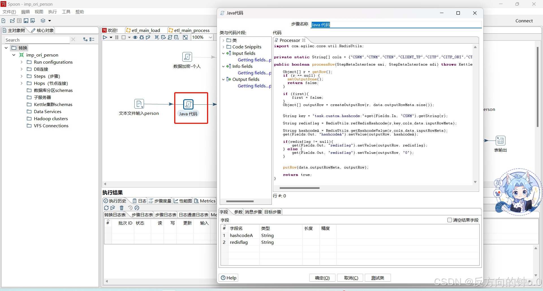Switch to the 目标步骤 tab
Screen dimensions: 543x291
[x=273, y=212]
